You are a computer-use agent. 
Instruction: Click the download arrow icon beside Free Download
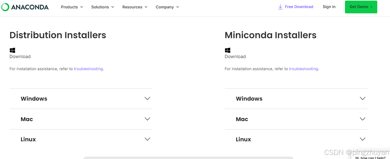(x=280, y=7)
